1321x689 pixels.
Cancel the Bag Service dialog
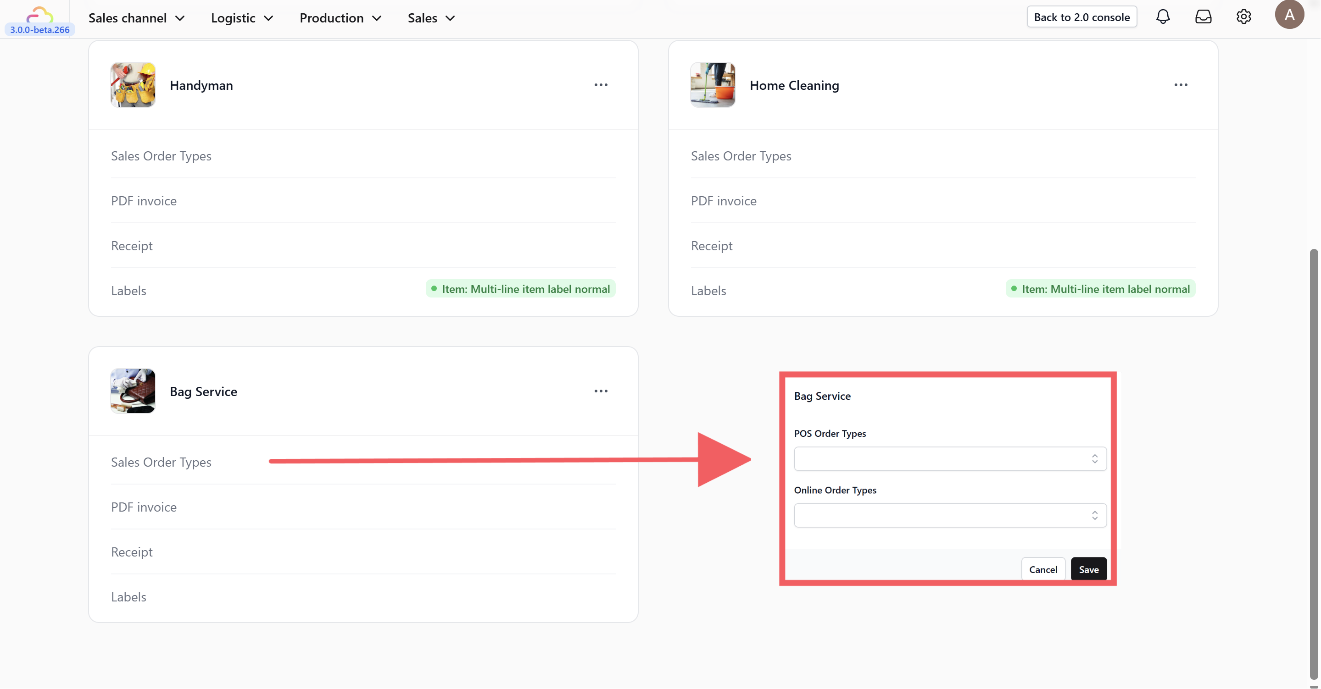(x=1042, y=570)
